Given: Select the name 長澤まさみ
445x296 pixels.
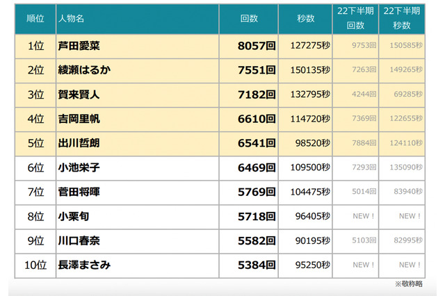Looking at the screenshot, I should click(x=84, y=265).
